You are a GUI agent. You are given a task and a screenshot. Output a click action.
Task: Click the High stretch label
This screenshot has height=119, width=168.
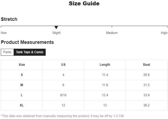pyautogui.click(x=164, y=33)
